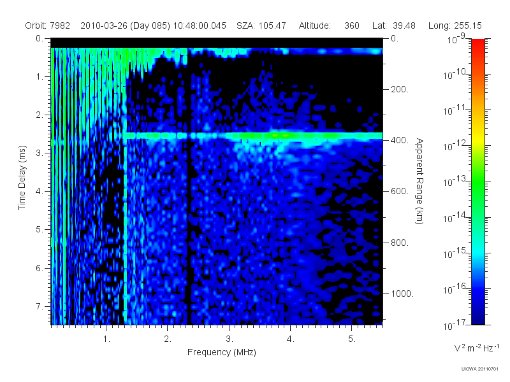
Task: Click the Orbit: 7982 header text
Action: point(47,25)
